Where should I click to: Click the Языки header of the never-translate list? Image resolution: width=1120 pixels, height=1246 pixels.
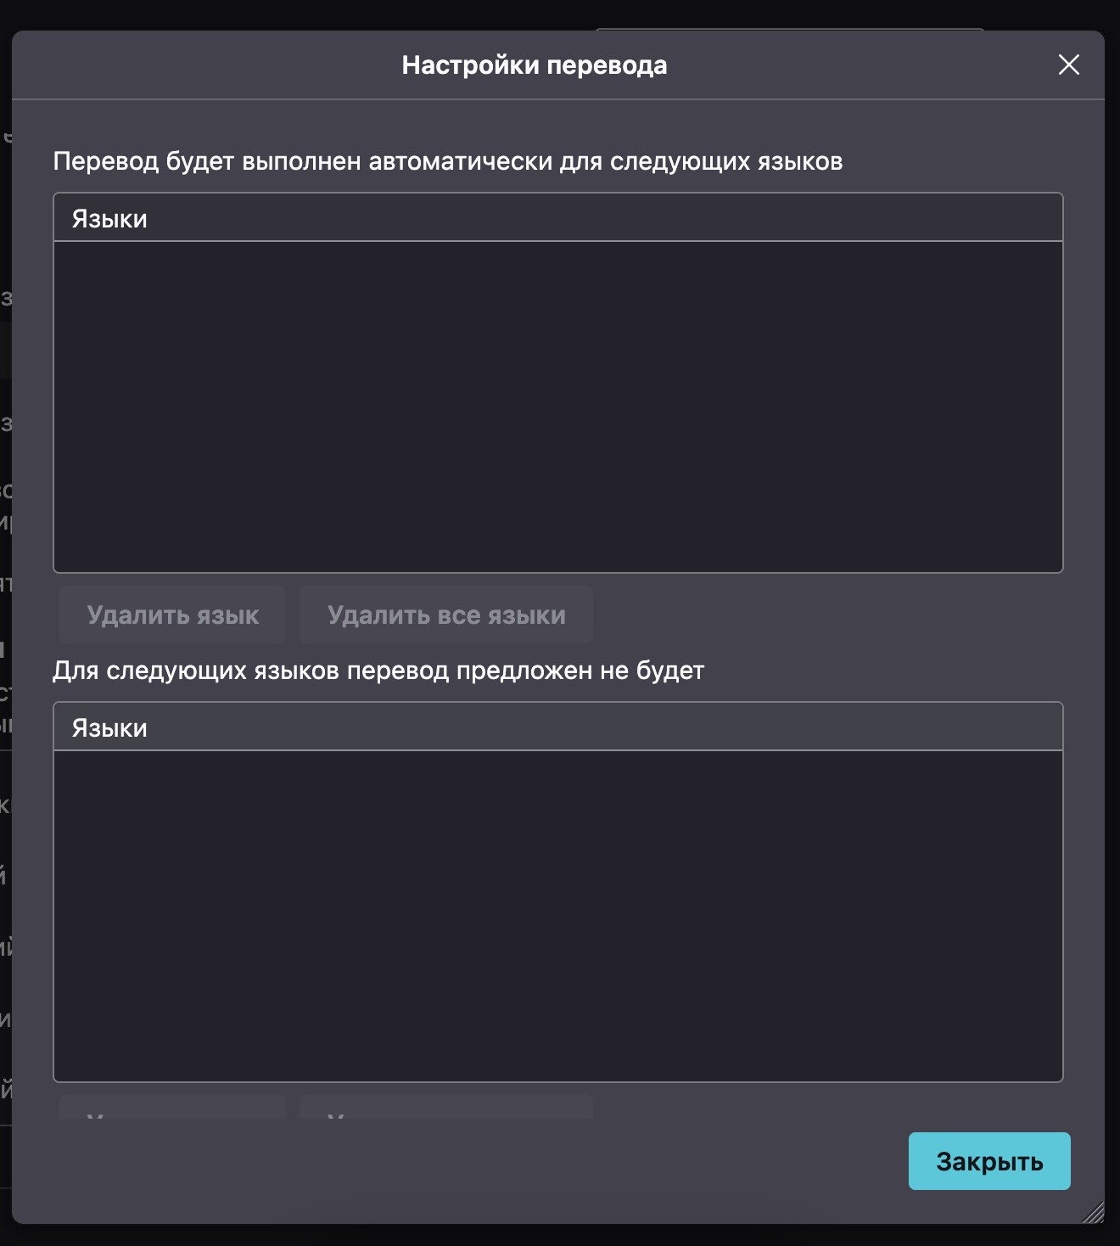[x=557, y=727]
